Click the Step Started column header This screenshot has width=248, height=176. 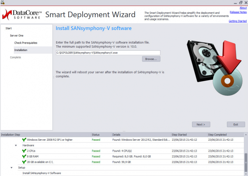tap(189, 135)
